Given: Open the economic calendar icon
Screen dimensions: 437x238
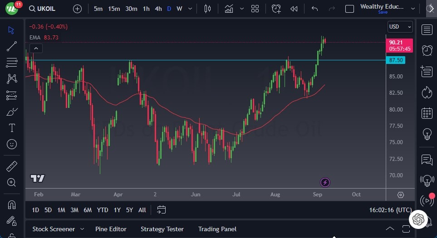Looking at the screenshot, I should pyautogui.click(x=427, y=113).
